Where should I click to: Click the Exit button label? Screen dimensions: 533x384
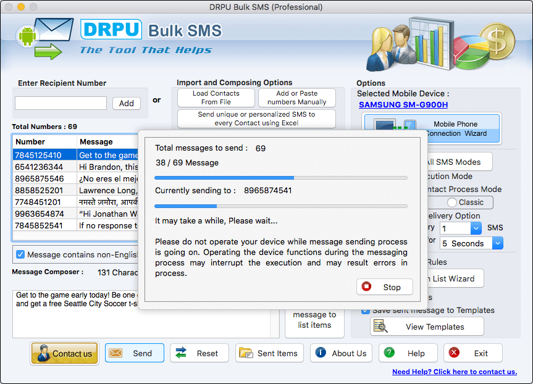[481, 353]
